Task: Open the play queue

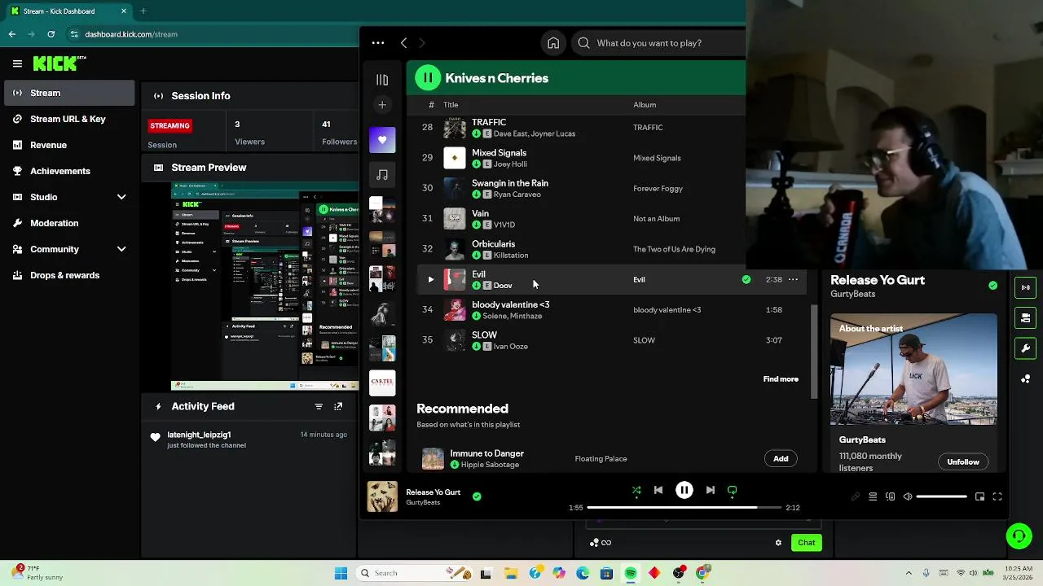Action: pos(873,496)
